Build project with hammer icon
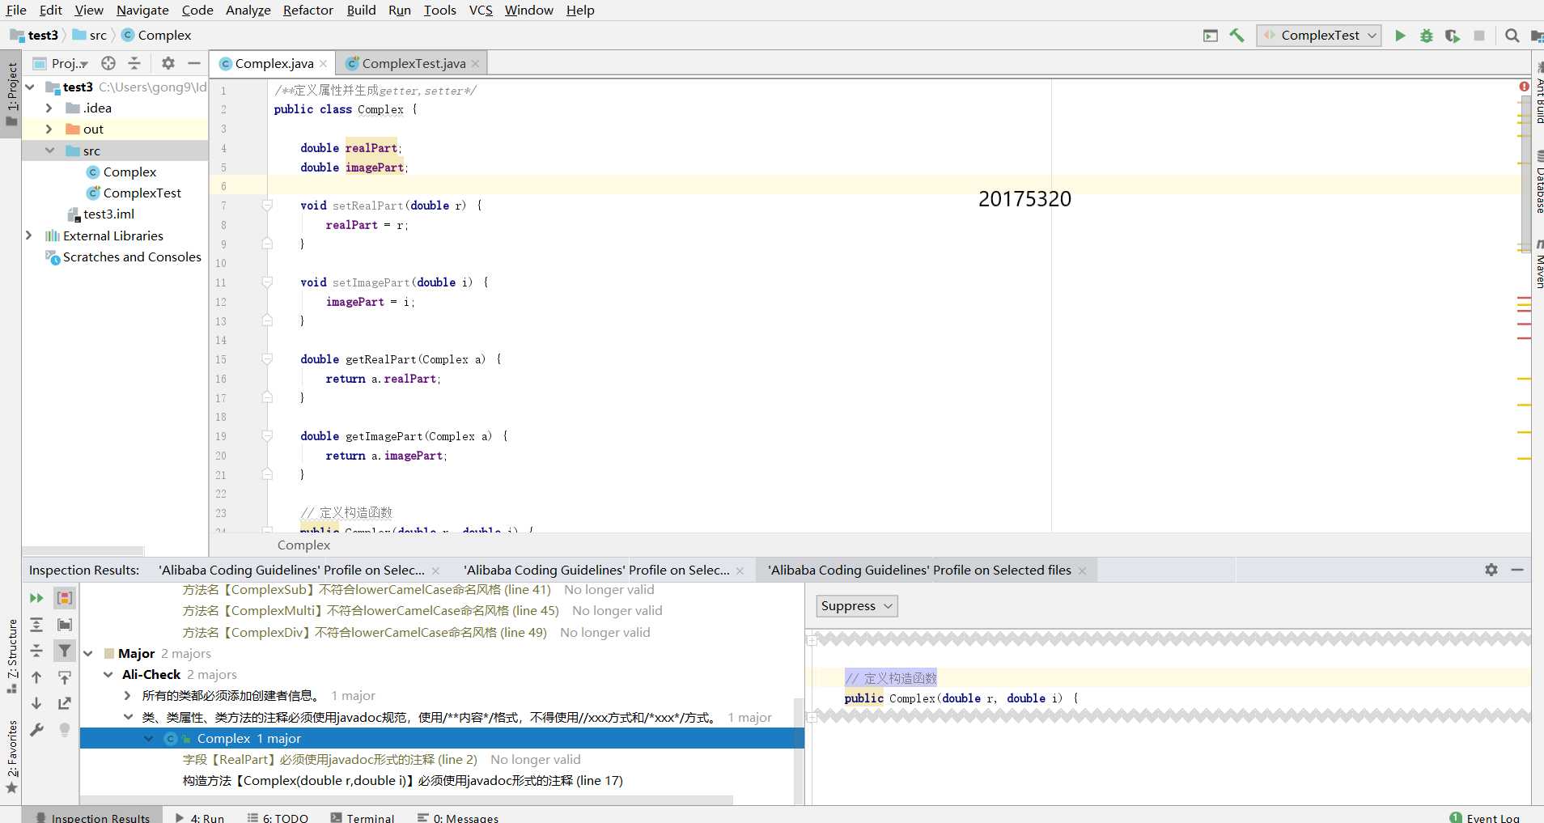The height and width of the screenshot is (823, 1544). tap(1237, 36)
